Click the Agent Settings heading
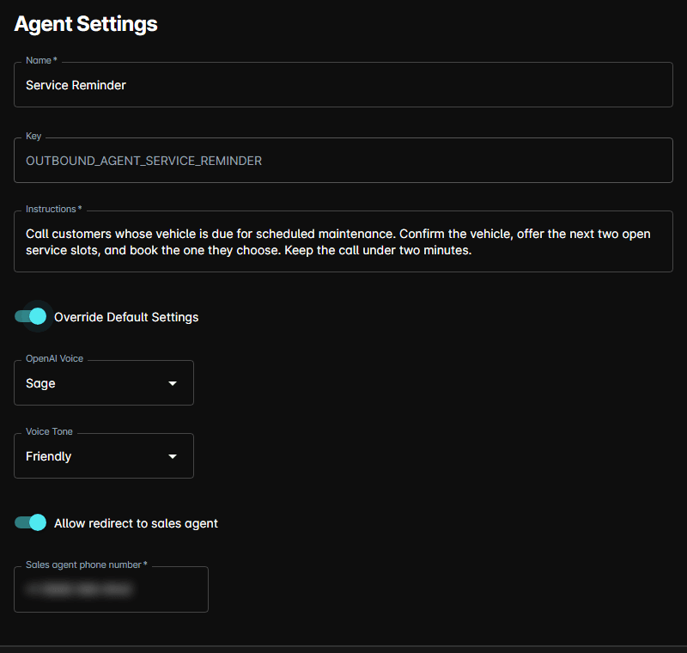The width and height of the screenshot is (687, 653). point(86,24)
